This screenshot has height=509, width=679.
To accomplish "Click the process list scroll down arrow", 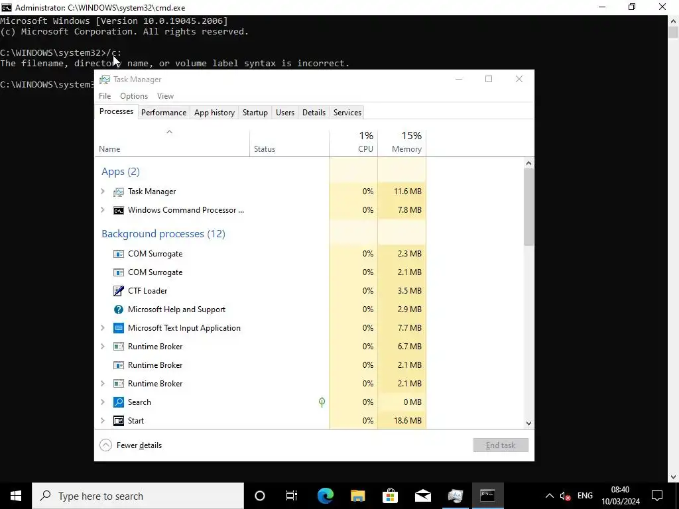I will [528, 424].
